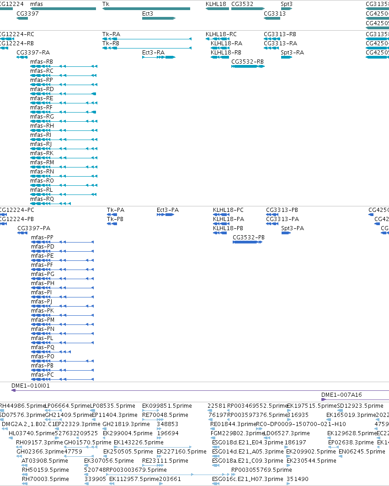Click the LD06527.3prime EST label
Viewport: 389px width, 486px height.
287,433
